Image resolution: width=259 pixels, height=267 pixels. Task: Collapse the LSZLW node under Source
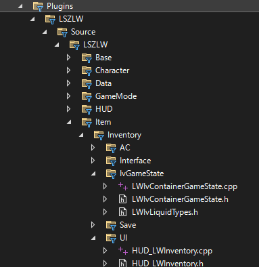[57, 45]
